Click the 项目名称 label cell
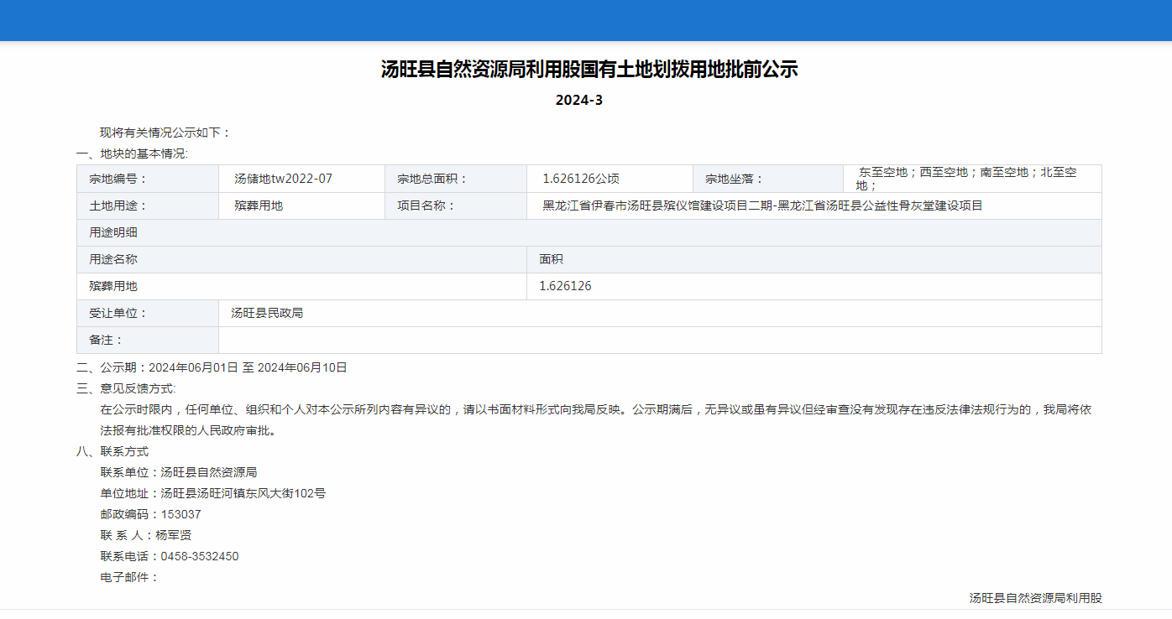Screen dimensions: 1172x619 (456, 205)
